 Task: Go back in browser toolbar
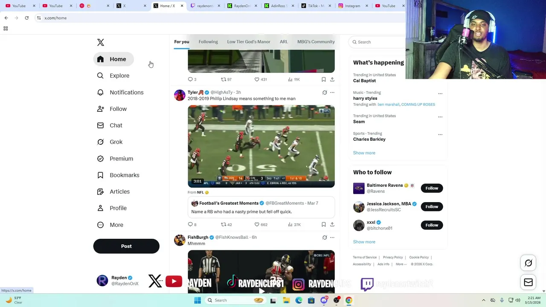6,18
